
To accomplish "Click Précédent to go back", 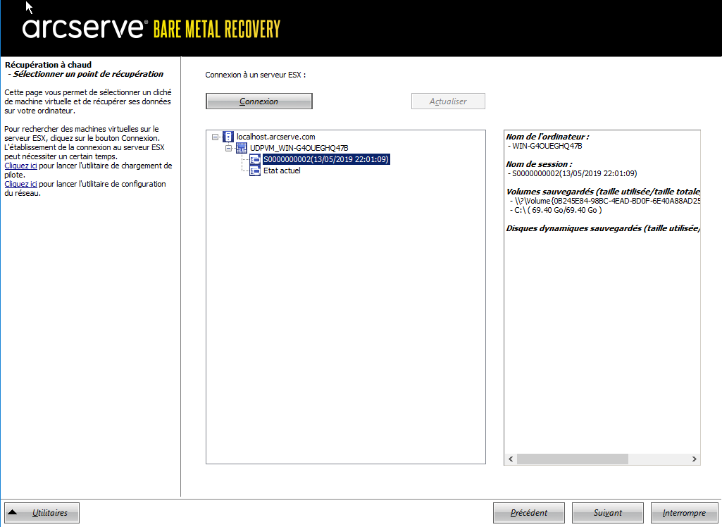I will point(528,513).
